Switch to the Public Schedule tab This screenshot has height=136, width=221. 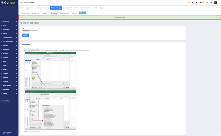(x=68, y=8)
